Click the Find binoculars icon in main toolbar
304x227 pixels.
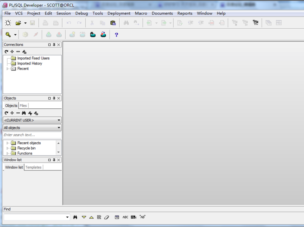tap(126, 23)
